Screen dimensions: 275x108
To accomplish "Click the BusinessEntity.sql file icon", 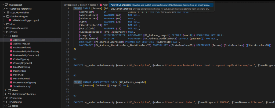I will coord(11,48).
